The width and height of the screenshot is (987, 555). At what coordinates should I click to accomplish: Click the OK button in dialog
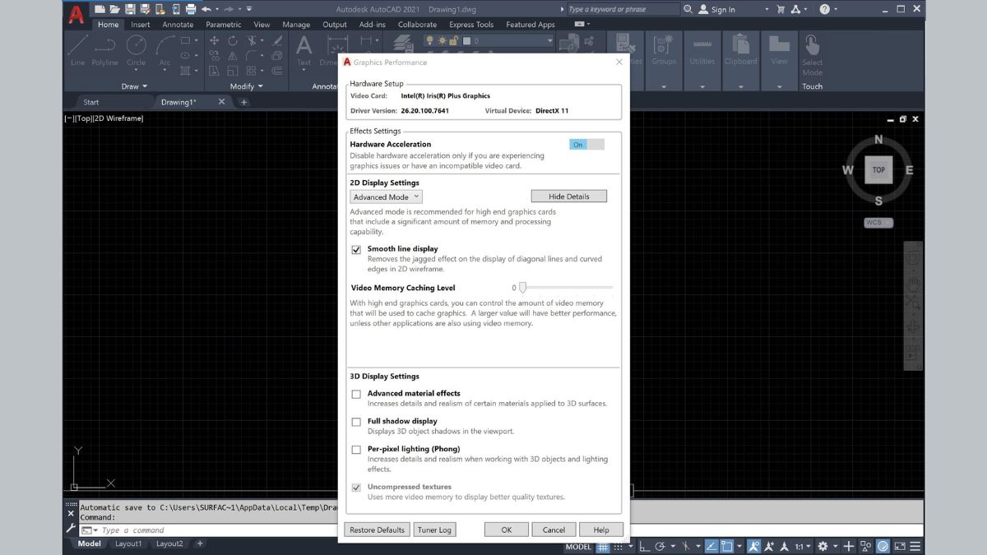click(506, 530)
